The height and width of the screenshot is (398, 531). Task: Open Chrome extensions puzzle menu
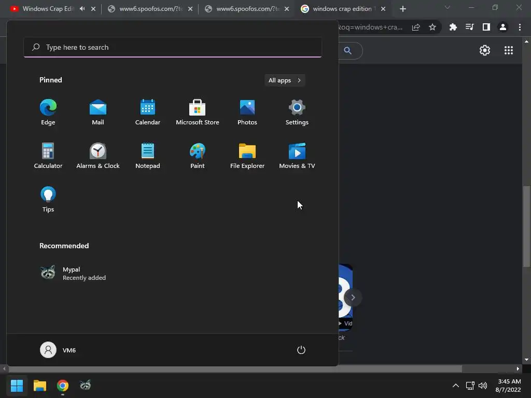pos(453,27)
